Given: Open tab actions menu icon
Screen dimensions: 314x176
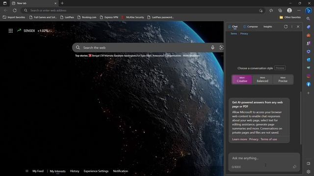Looking at the screenshot, I should pos(5,3).
